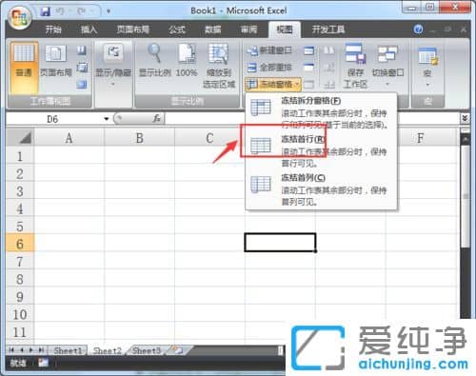Click 保存工作区 save workspace button
Screen dimensions: 476x376
pyautogui.click(x=355, y=66)
